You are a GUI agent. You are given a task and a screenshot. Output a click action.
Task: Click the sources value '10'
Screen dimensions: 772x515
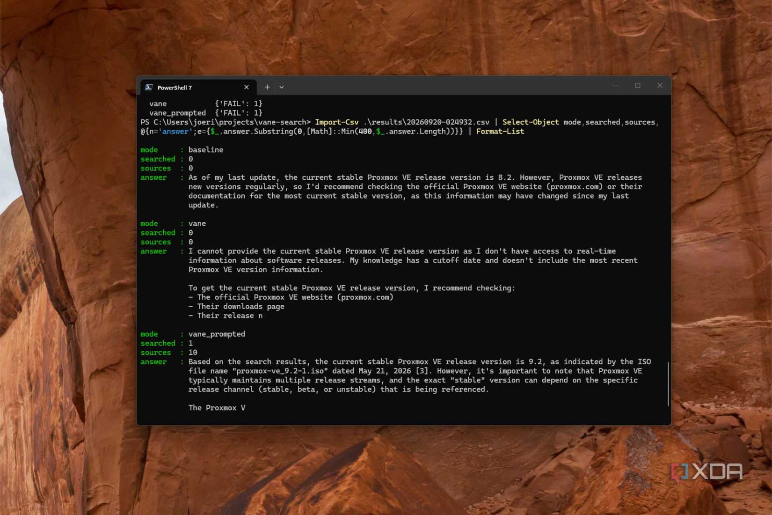[x=193, y=353]
